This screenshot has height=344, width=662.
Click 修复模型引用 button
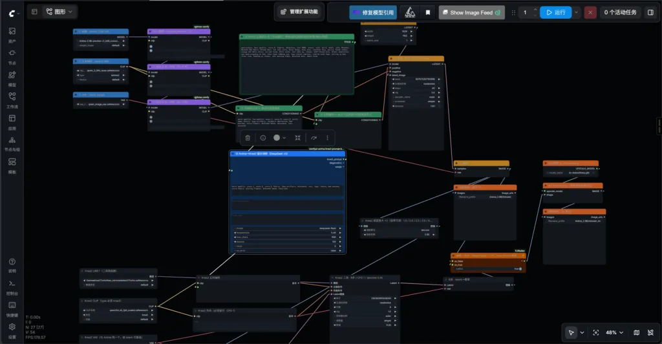(373, 13)
